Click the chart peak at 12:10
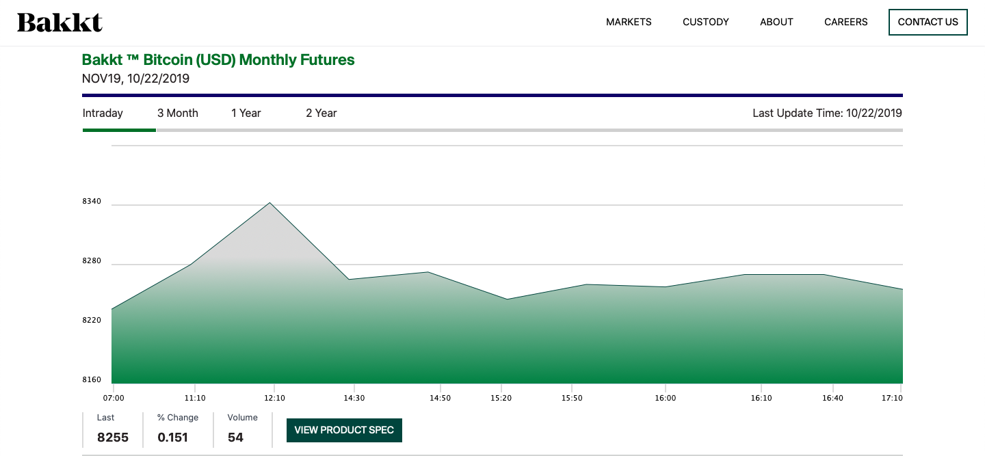The height and width of the screenshot is (456, 985). click(270, 202)
